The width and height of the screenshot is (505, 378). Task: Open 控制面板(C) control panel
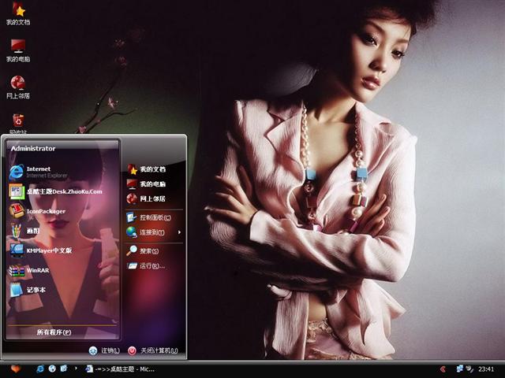tap(149, 217)
